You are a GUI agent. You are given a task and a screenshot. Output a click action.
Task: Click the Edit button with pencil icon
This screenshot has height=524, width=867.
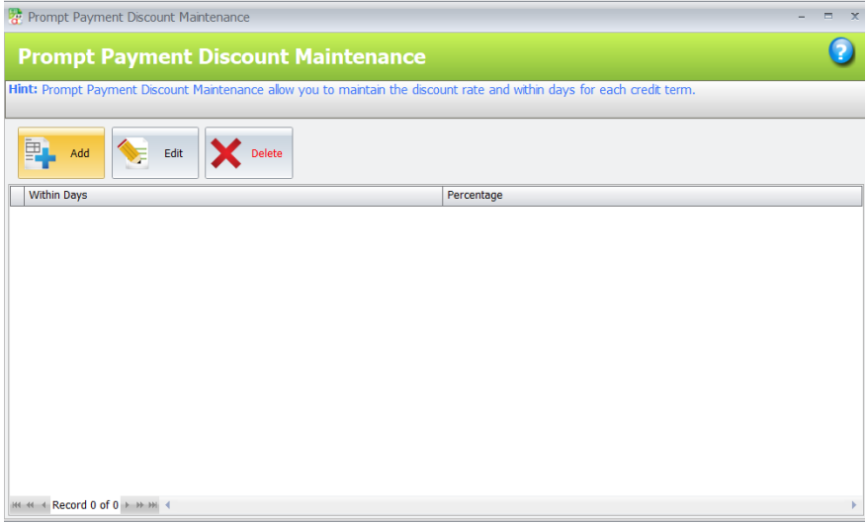155,153
